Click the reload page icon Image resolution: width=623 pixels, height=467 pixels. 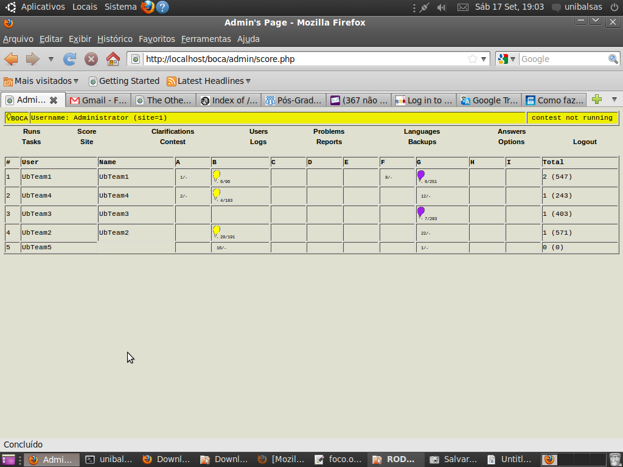70,59
